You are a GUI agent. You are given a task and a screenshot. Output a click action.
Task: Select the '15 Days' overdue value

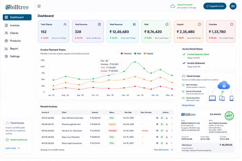pos(145,131)
